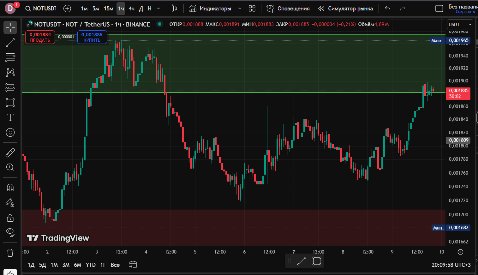Open the USDT currency dropdown
The width and height of the screenshot is (478, 275).
[x=459, y=24]
